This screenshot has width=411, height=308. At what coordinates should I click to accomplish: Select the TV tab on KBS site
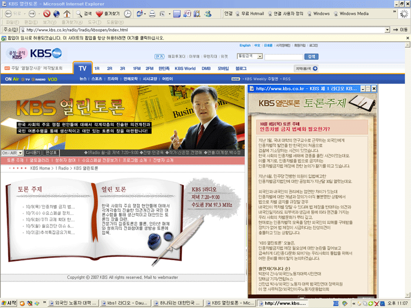tap(83, 68)
